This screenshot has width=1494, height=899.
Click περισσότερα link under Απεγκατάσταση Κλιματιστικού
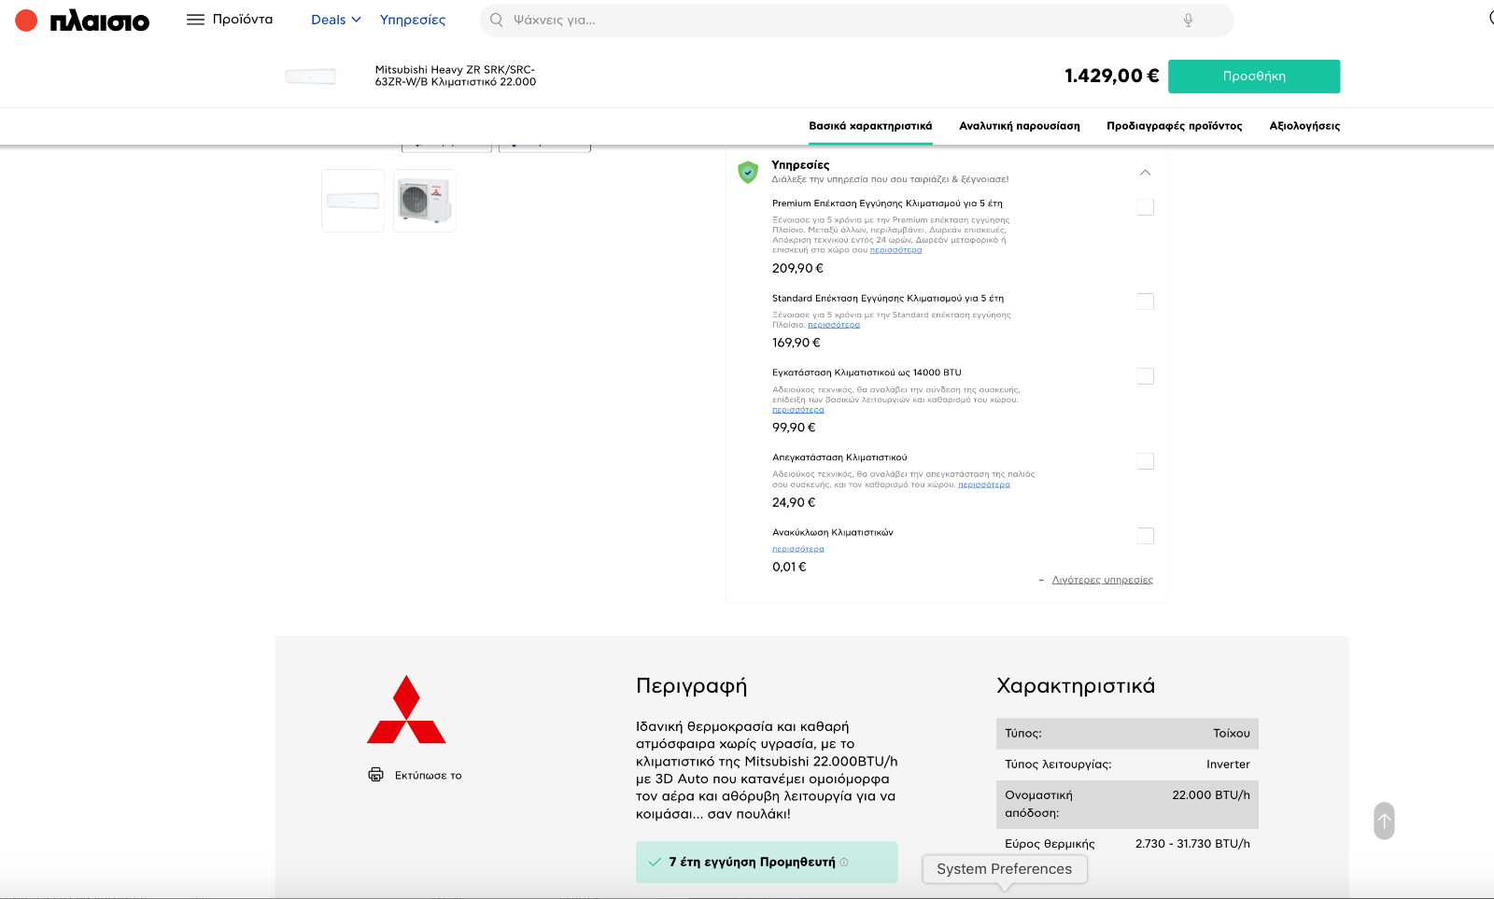984,485
